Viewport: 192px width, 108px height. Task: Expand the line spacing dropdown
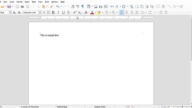coord(146,13)
